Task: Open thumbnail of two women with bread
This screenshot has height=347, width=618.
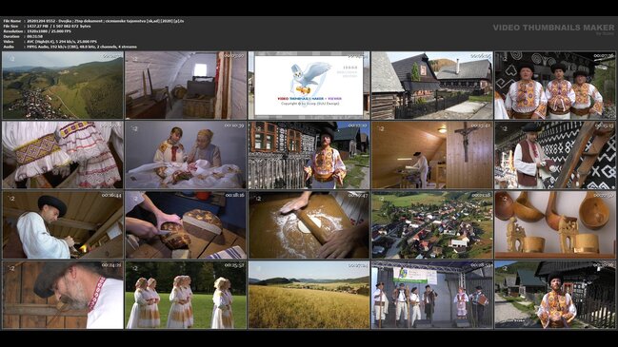Action: coord(186,155)
